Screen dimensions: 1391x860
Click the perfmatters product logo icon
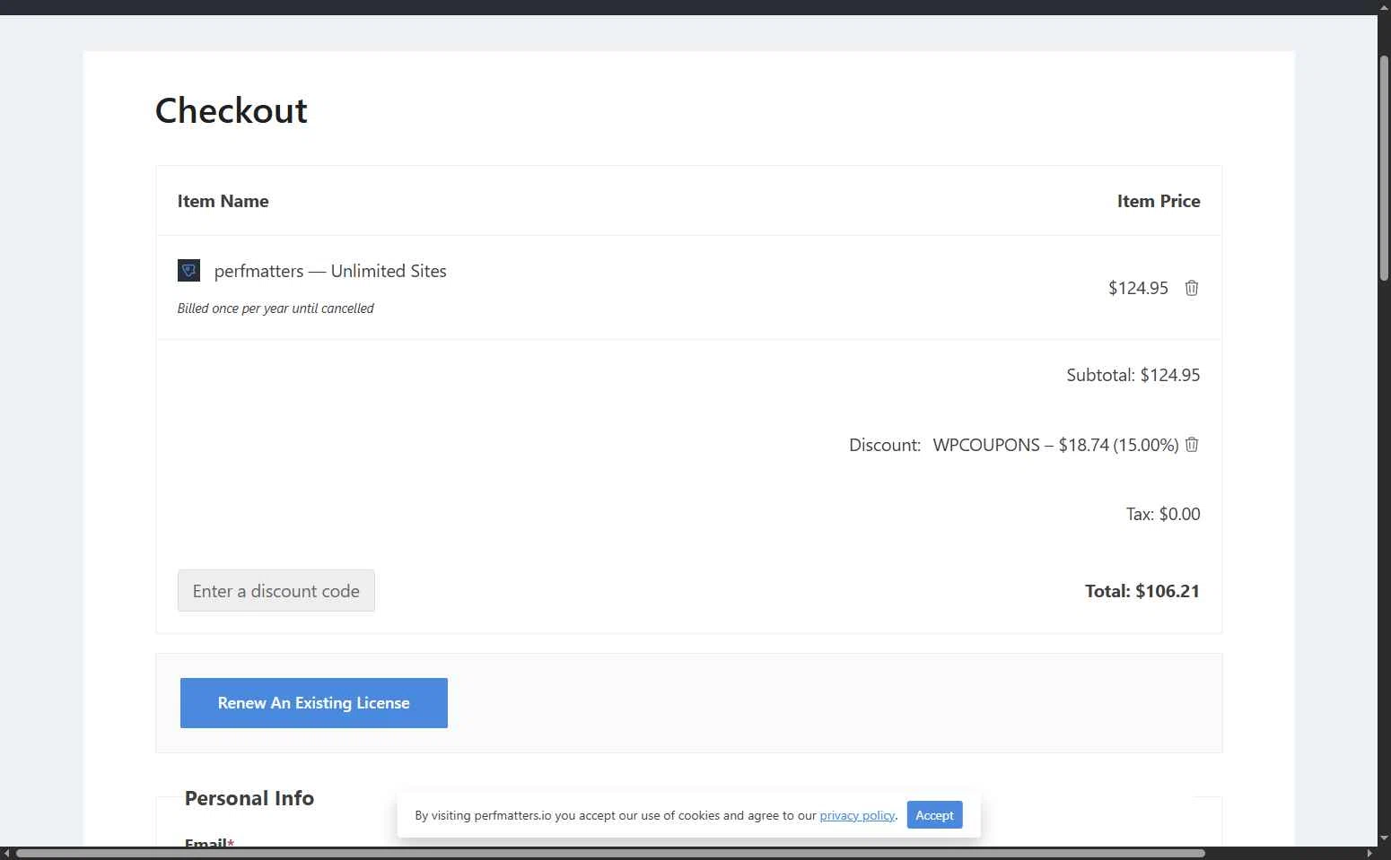(x=188, y=270)
